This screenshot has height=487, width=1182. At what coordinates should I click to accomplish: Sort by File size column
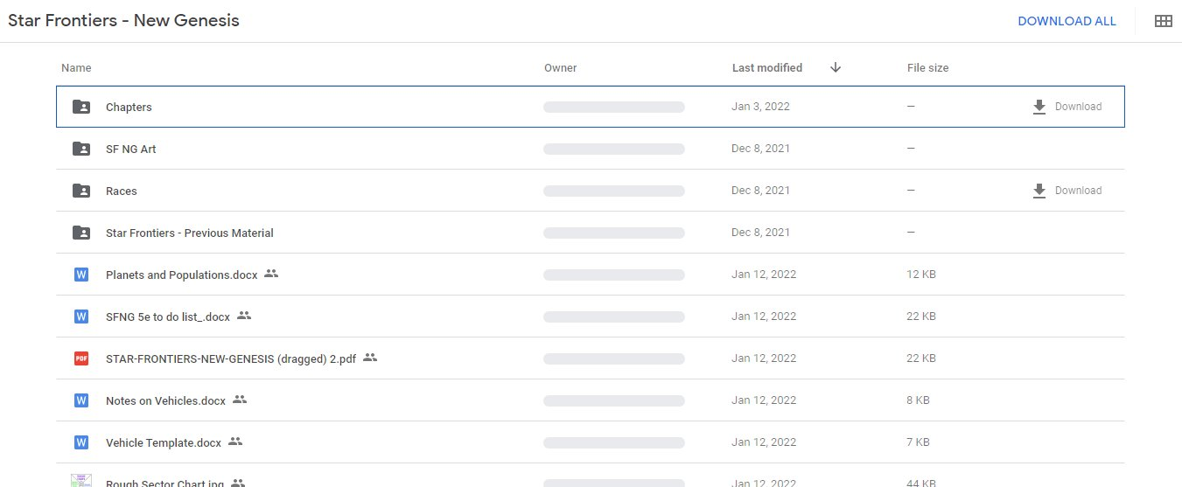(927, 67)
